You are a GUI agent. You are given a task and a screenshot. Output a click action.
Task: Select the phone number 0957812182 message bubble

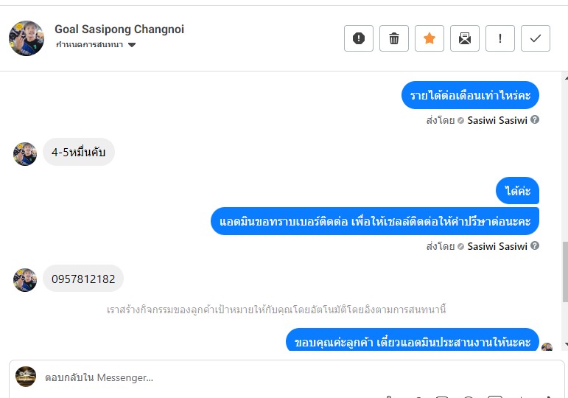[83, 279]
